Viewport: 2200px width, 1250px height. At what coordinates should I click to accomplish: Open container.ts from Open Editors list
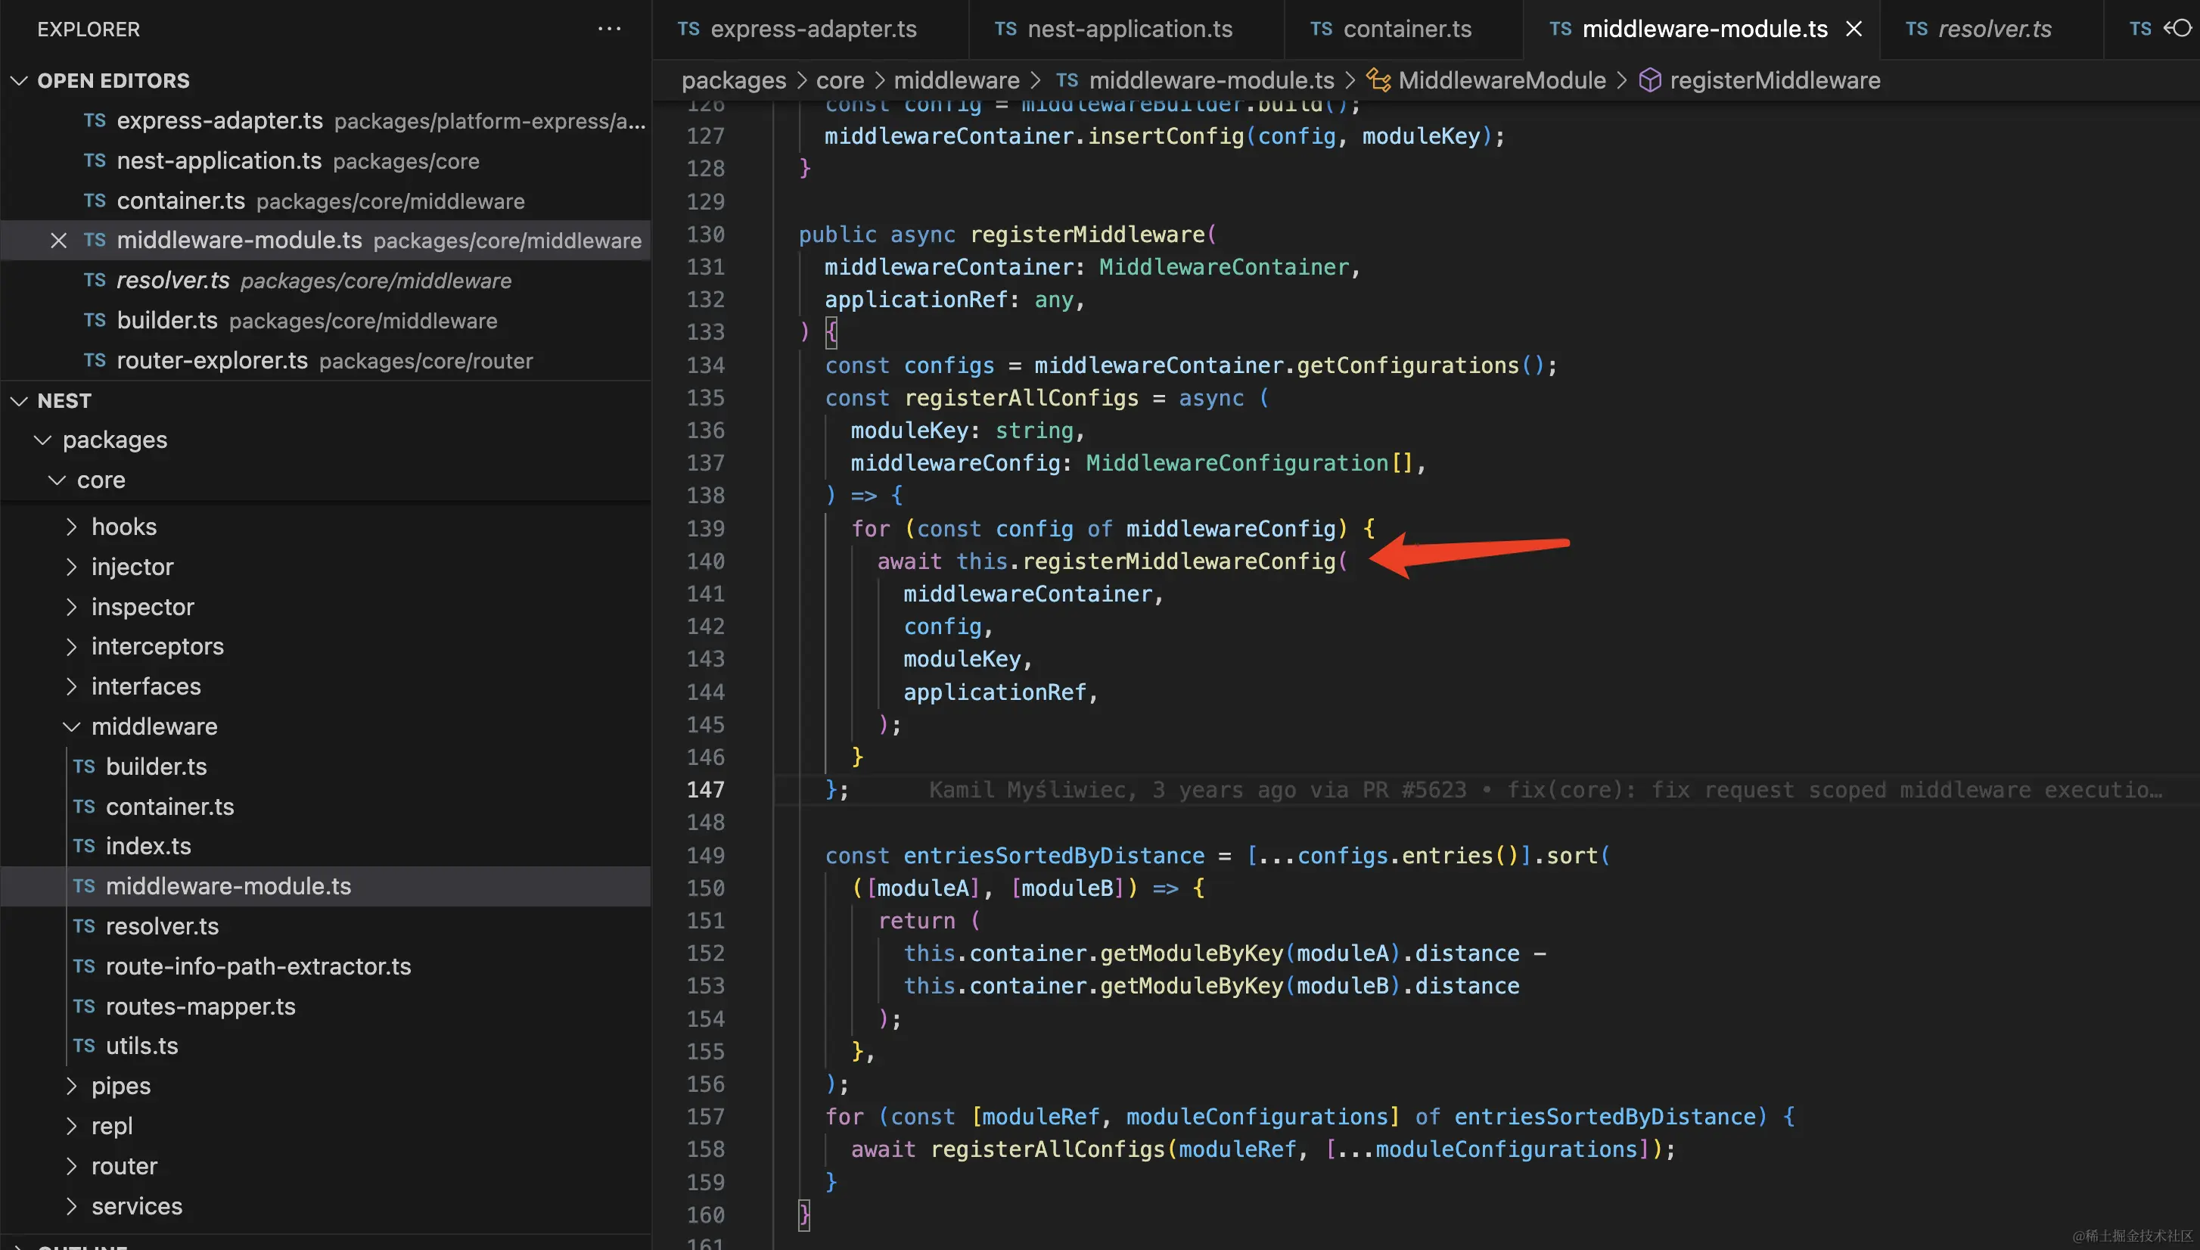pyautogui.click(x=326, y=201)
